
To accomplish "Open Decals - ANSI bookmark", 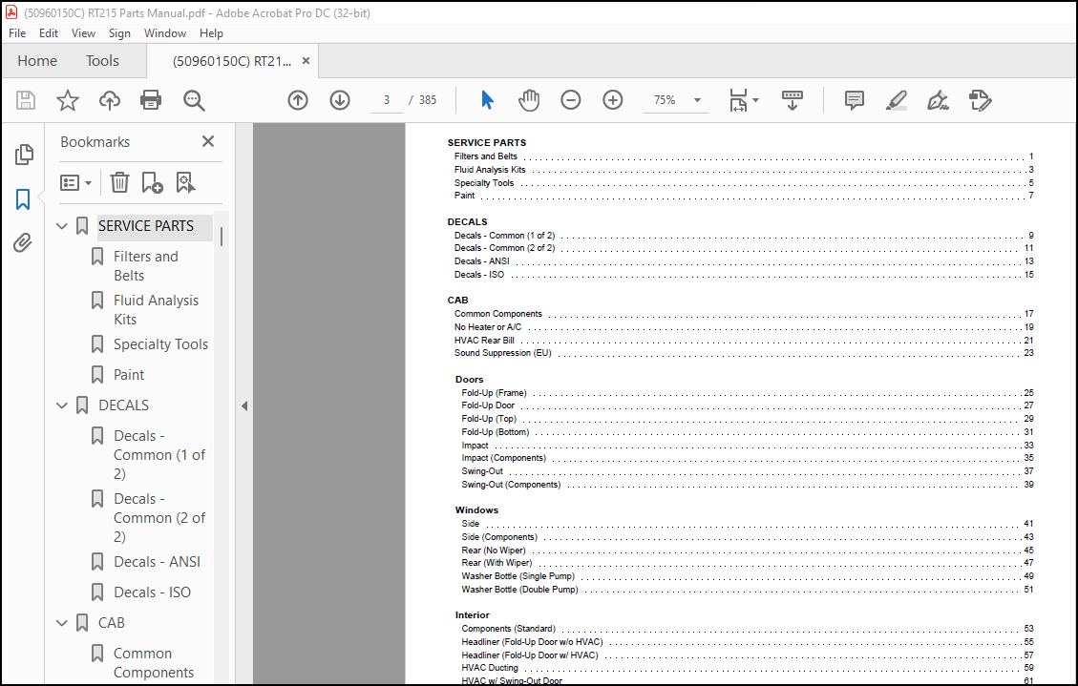I will (x=157, y=562).
